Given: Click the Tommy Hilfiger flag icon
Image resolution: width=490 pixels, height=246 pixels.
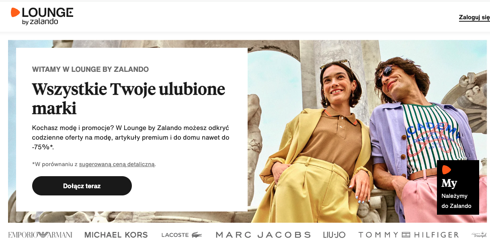Looking at the screenshot, I should (x=406, y=235).
